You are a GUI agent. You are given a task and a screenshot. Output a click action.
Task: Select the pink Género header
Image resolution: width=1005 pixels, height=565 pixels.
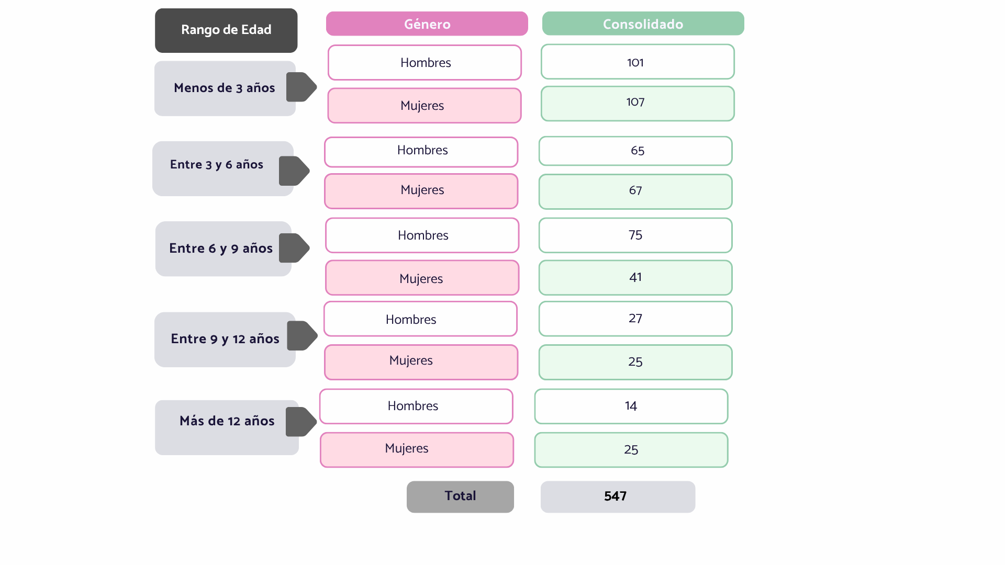427,24
